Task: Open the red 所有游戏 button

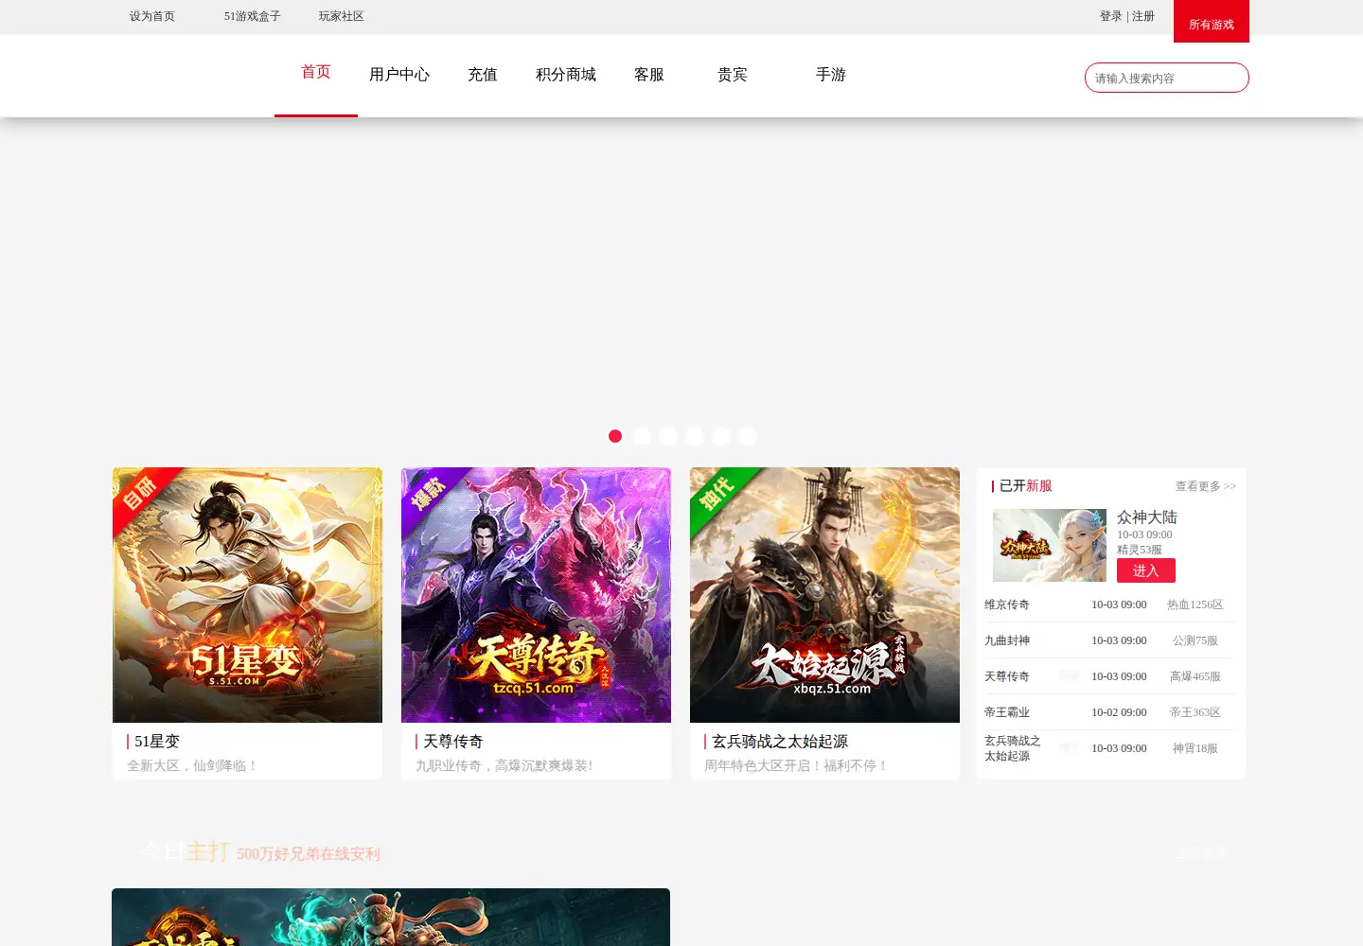Action: point(1212,22)
